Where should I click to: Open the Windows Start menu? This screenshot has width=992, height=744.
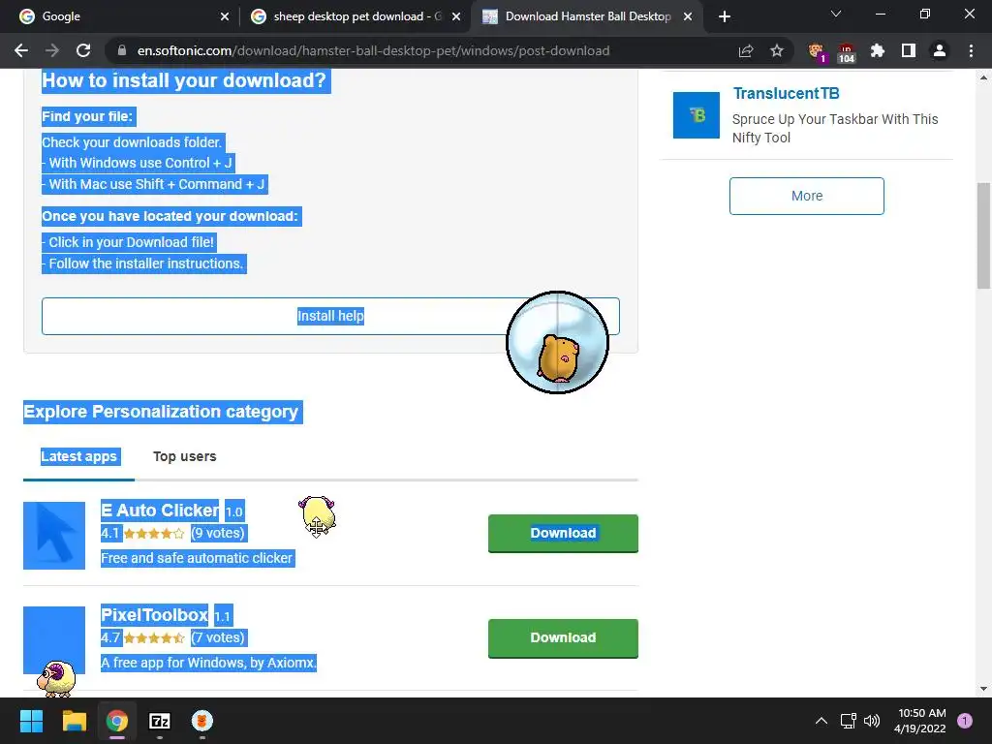31,721
